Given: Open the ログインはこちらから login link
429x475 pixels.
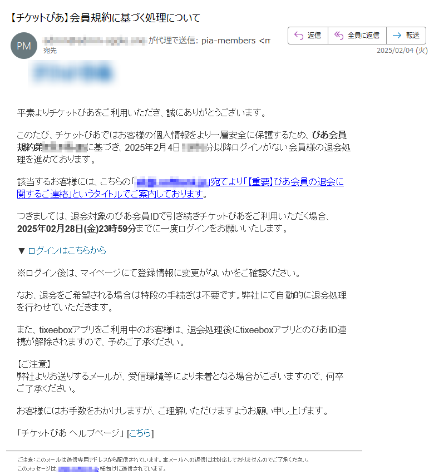Looking at the screenshot, I should click(67, 250).
